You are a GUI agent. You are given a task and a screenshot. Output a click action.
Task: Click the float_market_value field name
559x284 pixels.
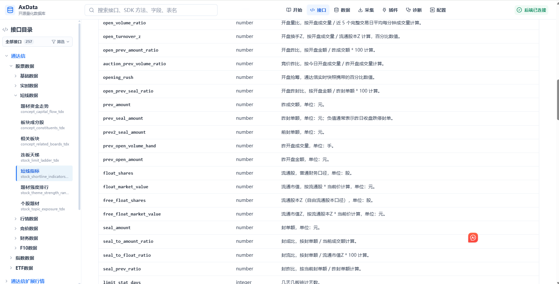[x=125, y=187]
